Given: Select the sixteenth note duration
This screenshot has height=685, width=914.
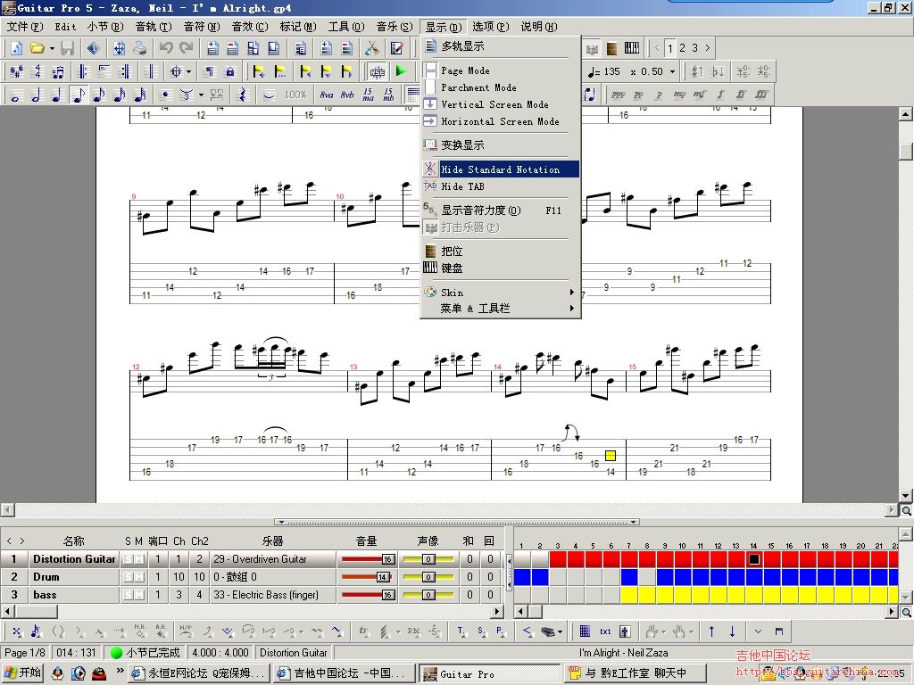Looking at the screenshot, I should pos(99,95).
